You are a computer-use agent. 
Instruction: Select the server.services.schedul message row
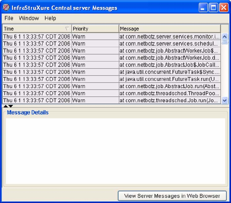pyautogui.click(x=111, y=44)
